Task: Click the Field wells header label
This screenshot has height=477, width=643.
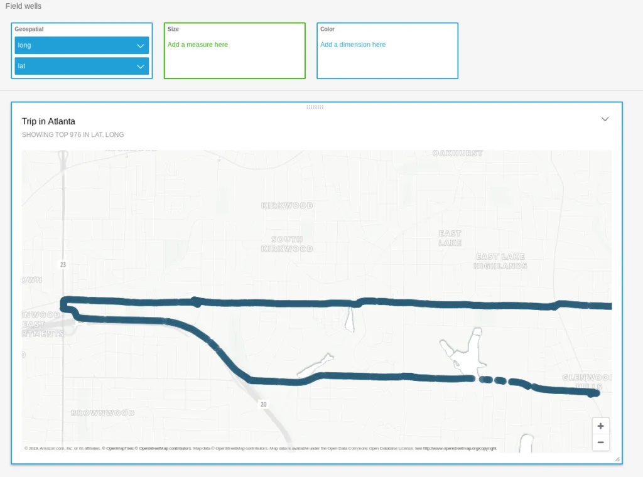Action: (23, 6)
